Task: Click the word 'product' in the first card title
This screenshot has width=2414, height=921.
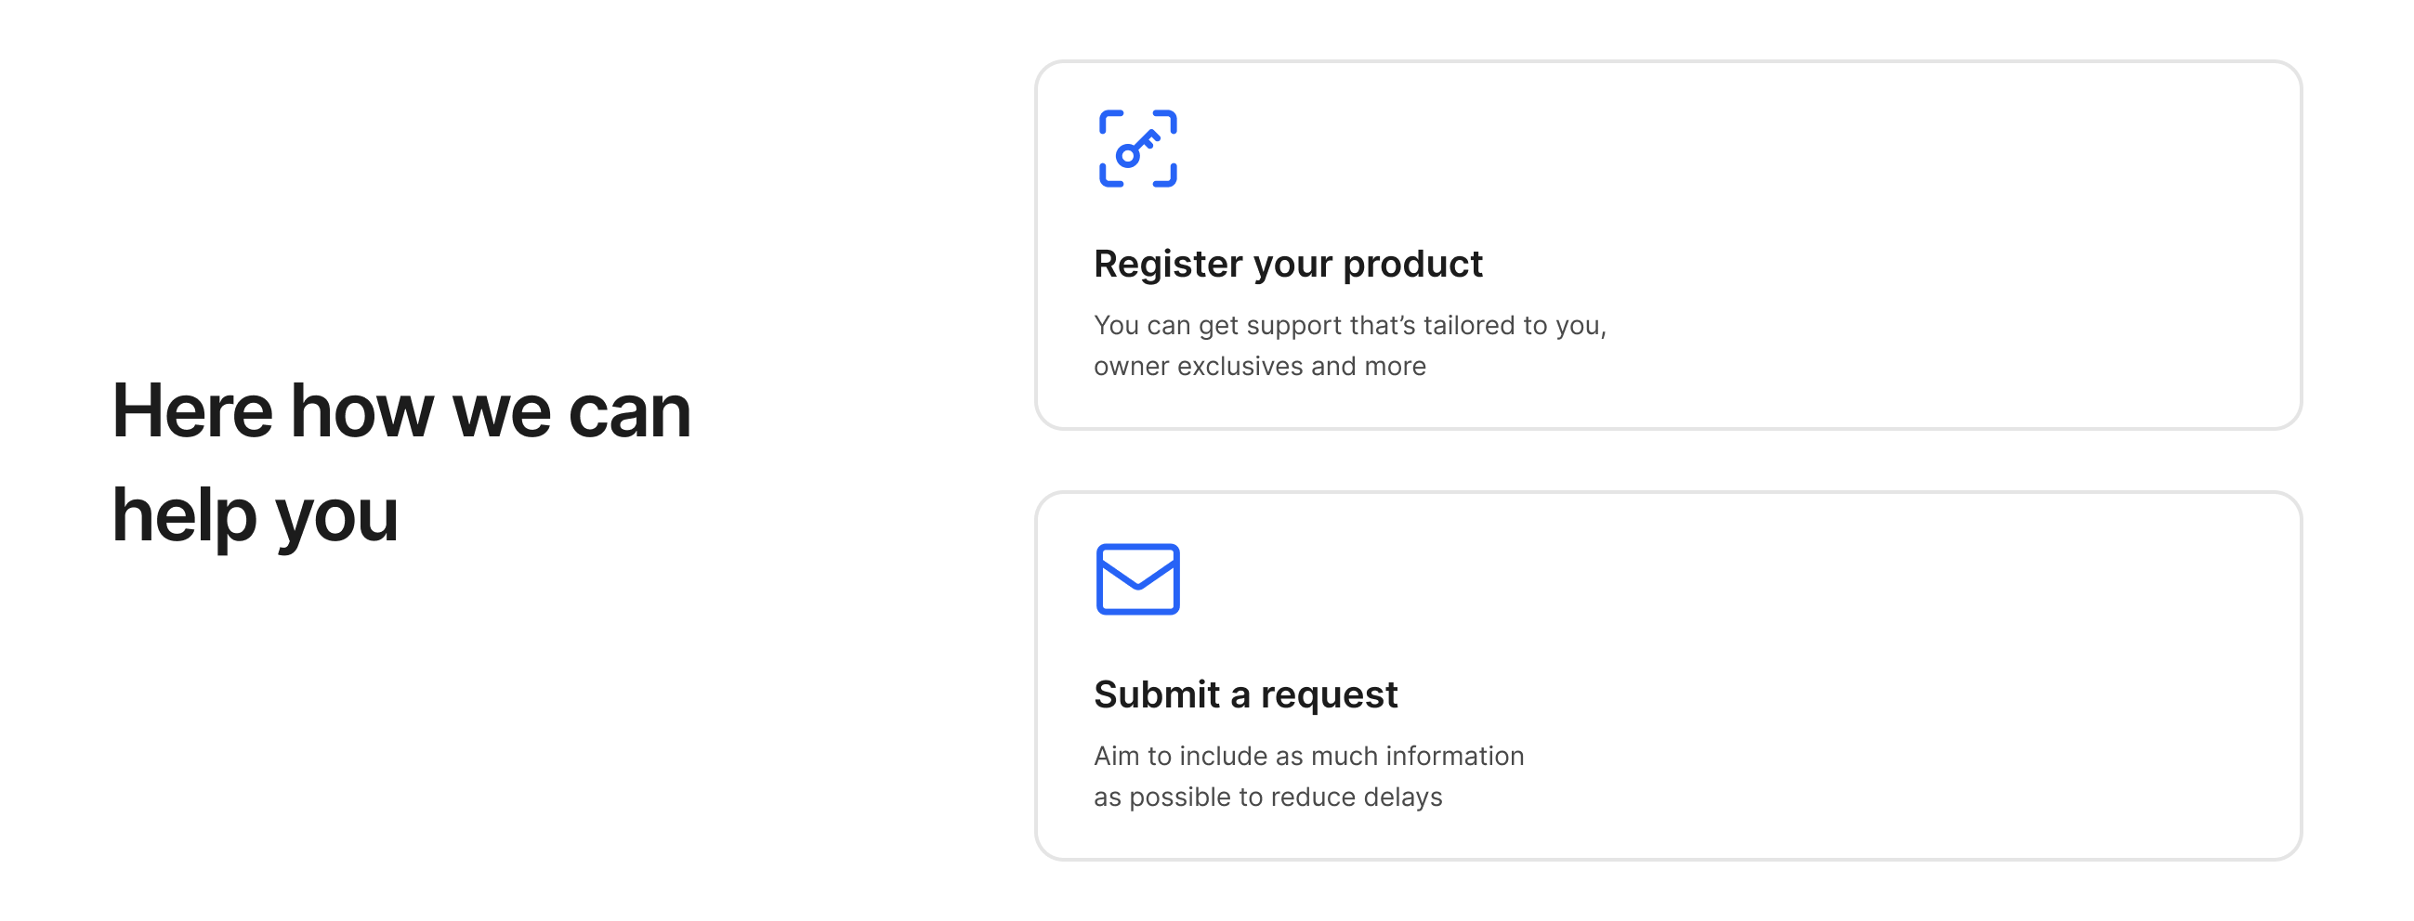Action: tap(1412, 265)
